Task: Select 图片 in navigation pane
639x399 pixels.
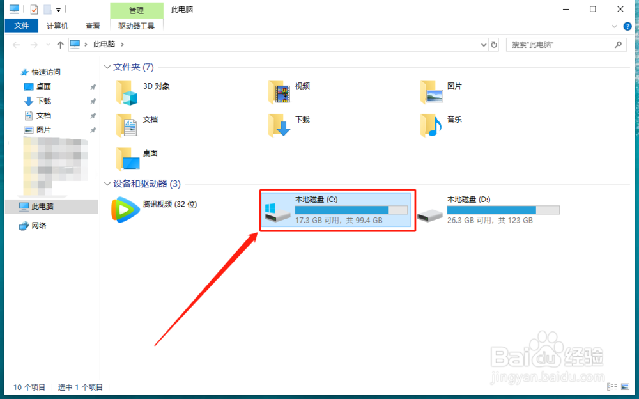Action: coord(43,130)
